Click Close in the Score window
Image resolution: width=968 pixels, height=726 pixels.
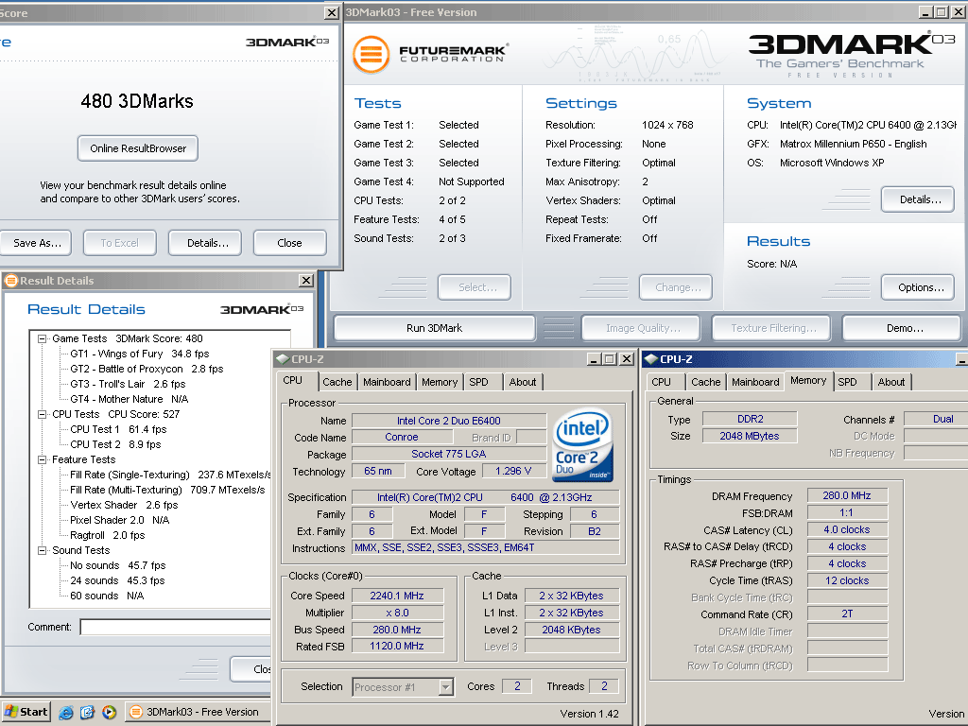[x=289, y=243]
